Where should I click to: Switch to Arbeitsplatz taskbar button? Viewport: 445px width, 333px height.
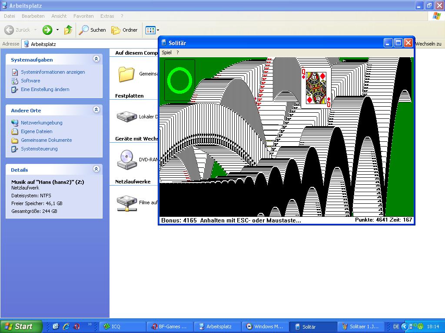(x=218, y=326)
